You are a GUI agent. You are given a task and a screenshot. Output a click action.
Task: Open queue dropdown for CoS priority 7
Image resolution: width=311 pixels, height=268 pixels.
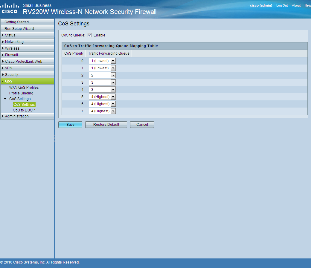click(x=102, y=111)
